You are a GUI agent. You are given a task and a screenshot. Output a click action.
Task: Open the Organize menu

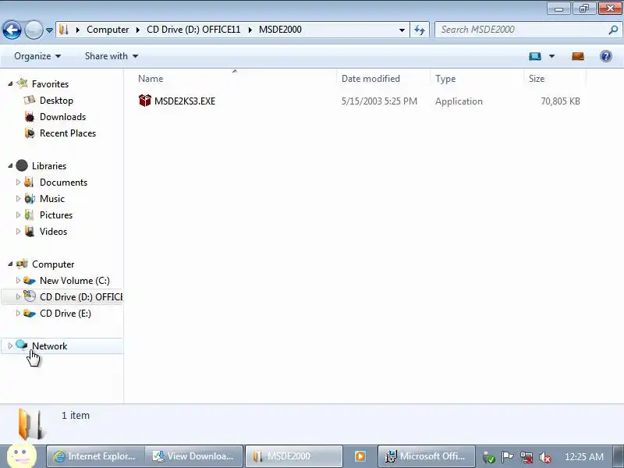coord(37,56)
